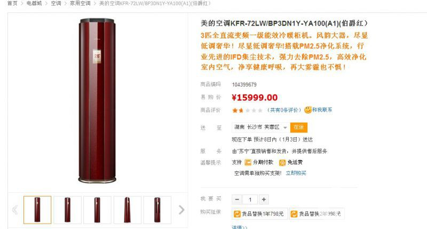Click the smiley 和我联系 contact icon

(308, 110)
